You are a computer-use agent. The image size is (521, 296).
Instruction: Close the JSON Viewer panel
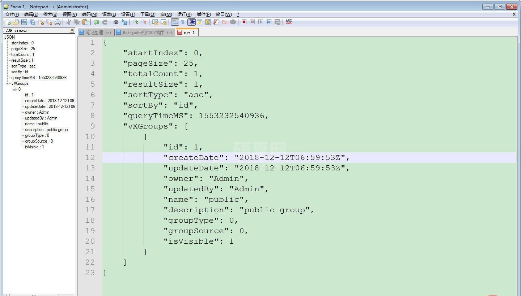coord(72,30)
